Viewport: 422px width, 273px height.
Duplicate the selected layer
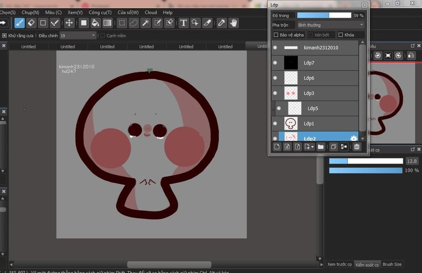[333, 147]
